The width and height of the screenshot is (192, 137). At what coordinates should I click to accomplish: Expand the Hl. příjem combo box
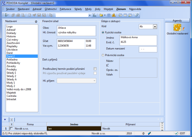[x=94, y=81]
